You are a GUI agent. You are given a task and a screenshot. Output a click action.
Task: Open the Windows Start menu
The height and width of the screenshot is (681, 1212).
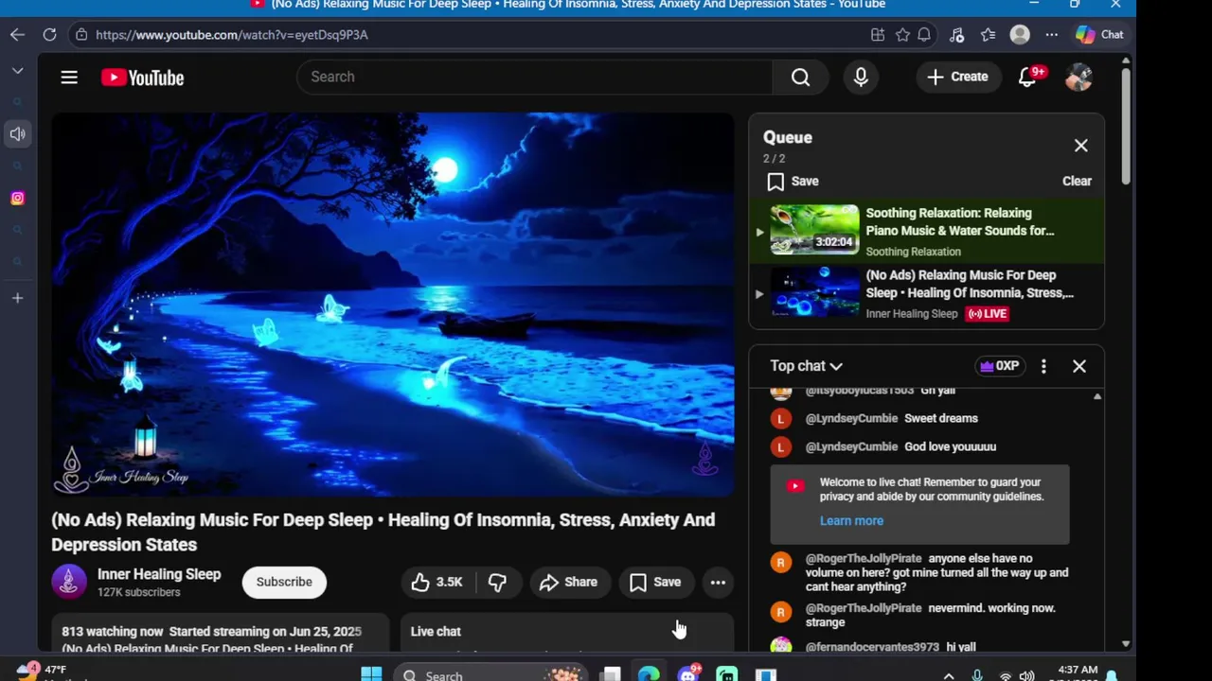[371, 674]
